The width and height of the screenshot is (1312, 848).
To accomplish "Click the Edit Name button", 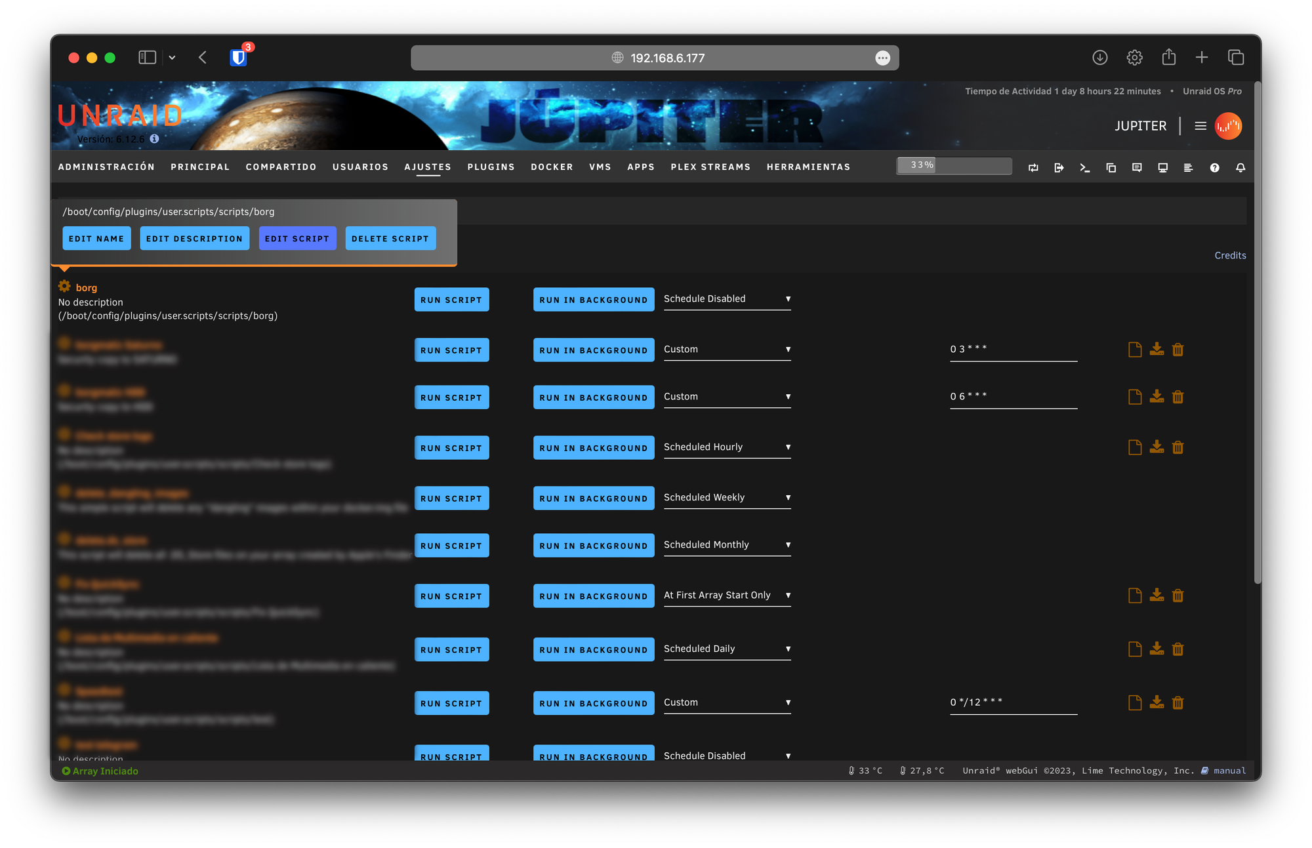I will point(96,239).
